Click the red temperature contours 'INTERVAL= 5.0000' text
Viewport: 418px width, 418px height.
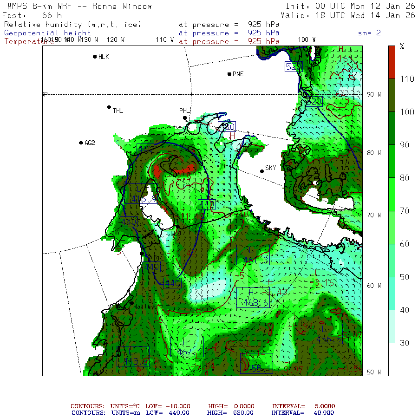pos(303,406)
